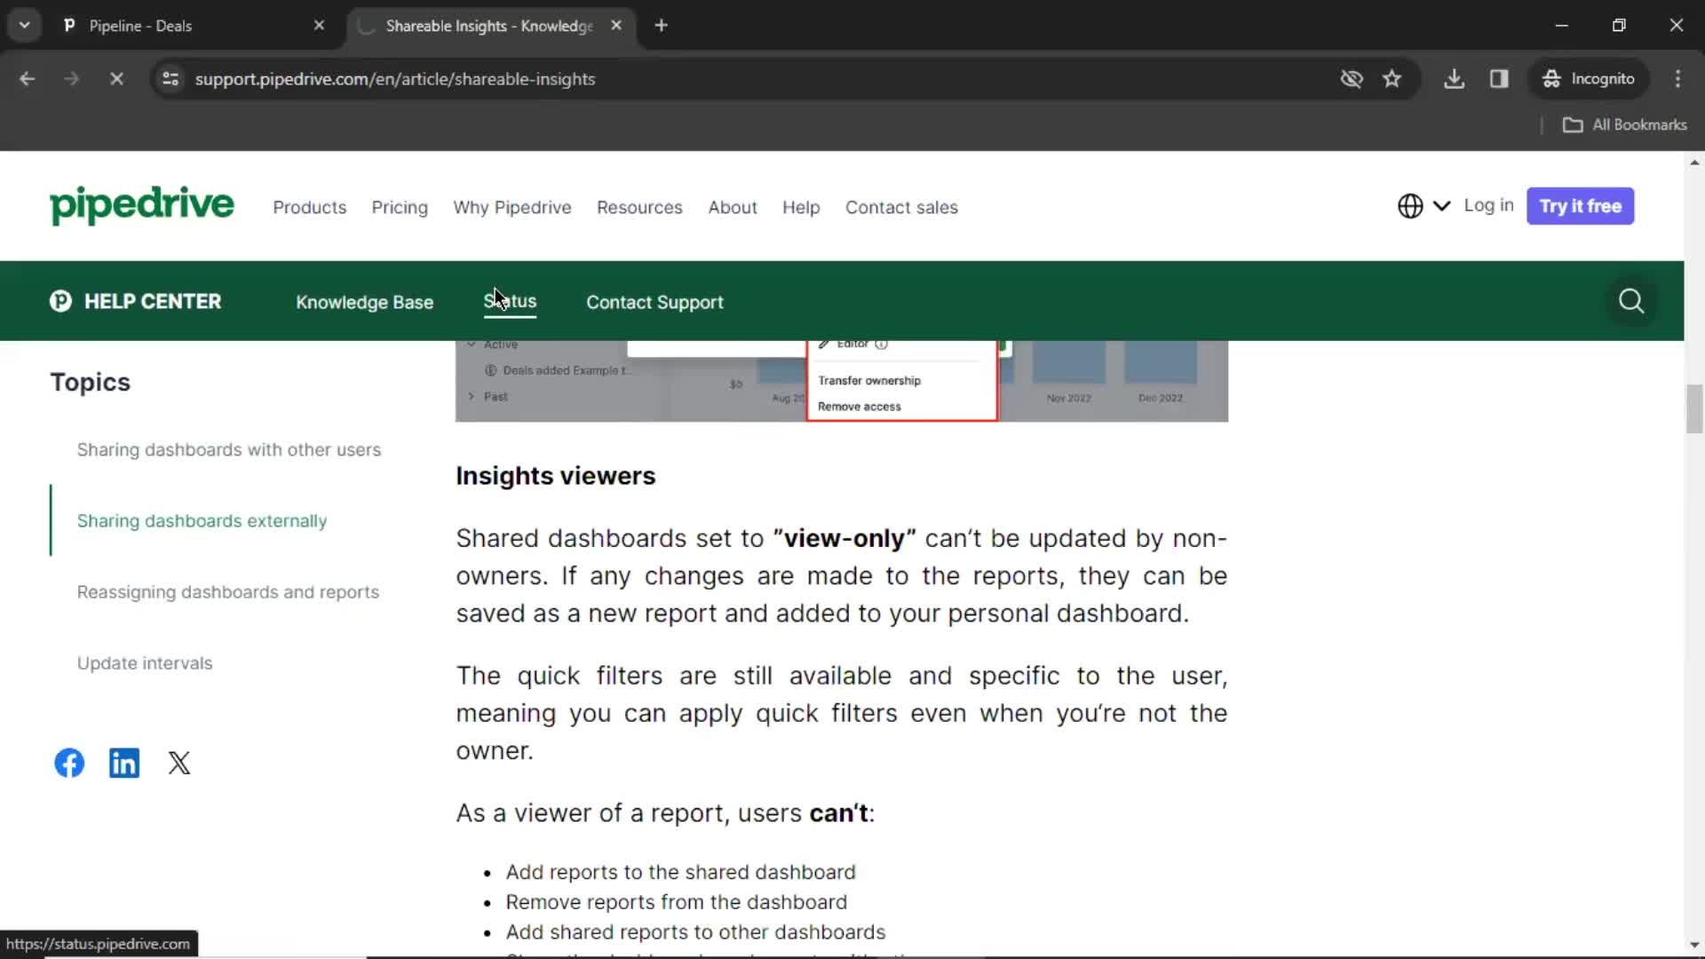Open the Pricing page
Screen dimensions: 1705x959
(400, 208)
